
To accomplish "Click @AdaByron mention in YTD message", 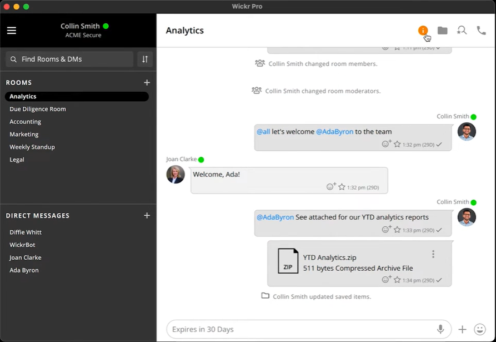I will click(275, 217).
